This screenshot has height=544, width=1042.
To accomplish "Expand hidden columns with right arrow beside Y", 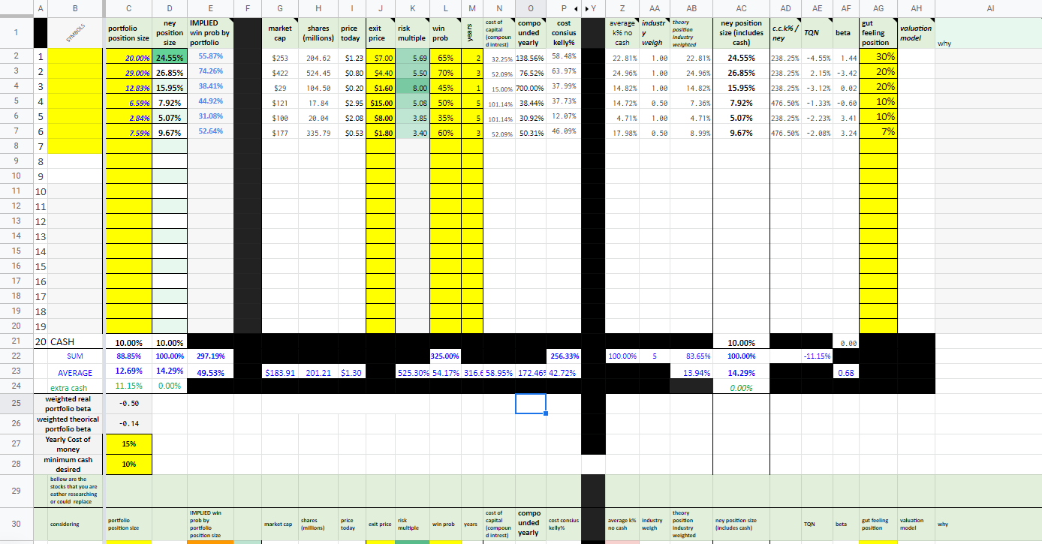I will [586, 8].
